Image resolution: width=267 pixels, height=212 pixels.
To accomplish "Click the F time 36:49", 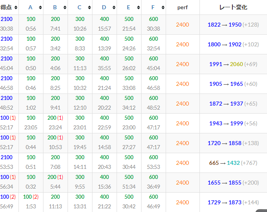I will pos(154,187).
